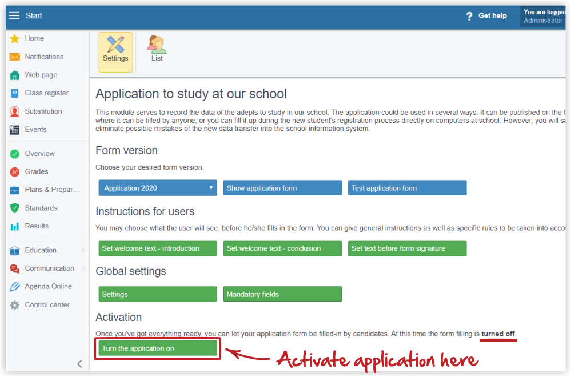571x377 pixels.
Task: Click the Agenda Online pen icon
Action: 14,287
